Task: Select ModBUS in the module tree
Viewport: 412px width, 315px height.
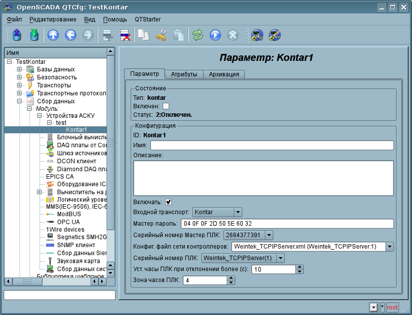Action: pyautogui.click(x=68, y=214)
